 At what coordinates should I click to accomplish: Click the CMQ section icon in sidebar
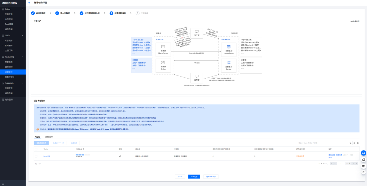pos(3,36)
